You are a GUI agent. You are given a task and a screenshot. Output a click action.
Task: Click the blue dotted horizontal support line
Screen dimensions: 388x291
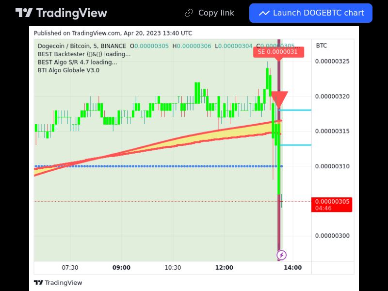tap(159, 166)
